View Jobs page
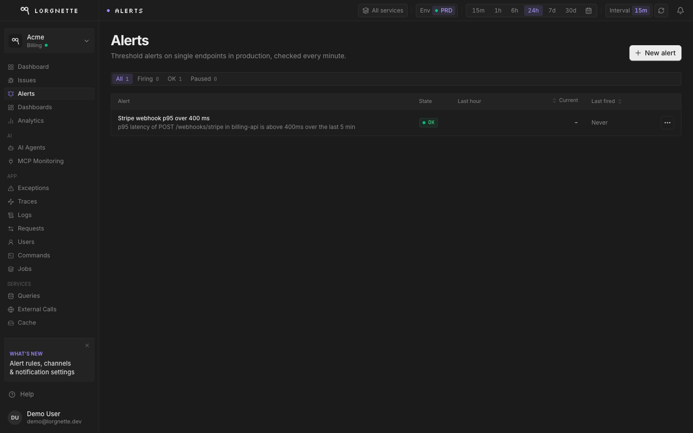 [x=49, y=269]
